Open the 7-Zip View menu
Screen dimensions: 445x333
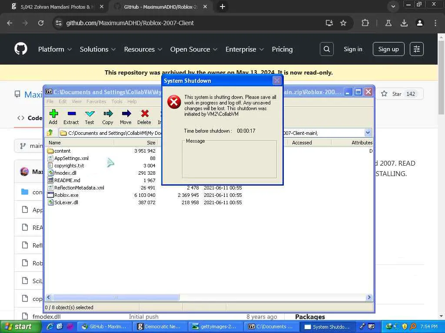tap(76, 101)
